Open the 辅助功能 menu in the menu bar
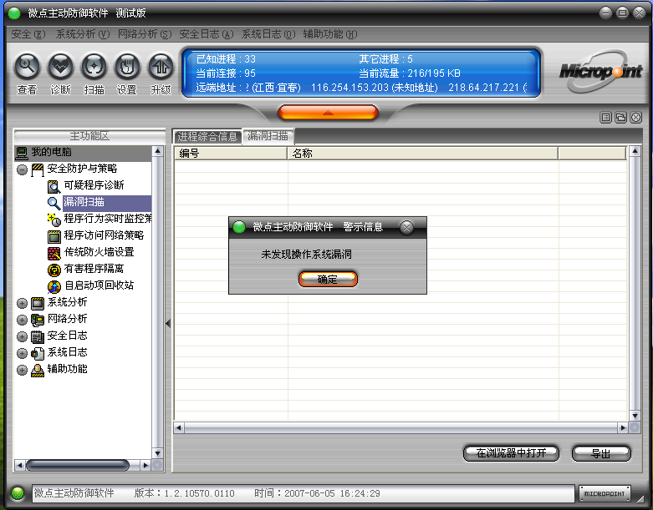 (x=329, y=34)
